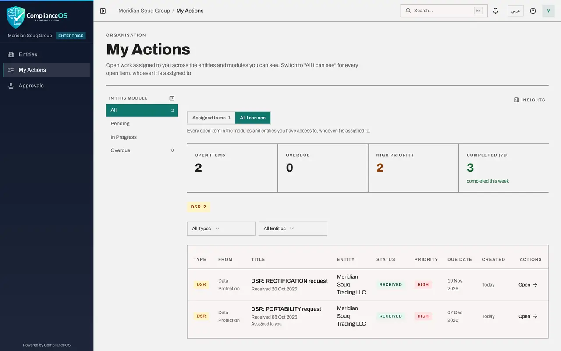
Task: Select the All filter in module list
Action: pos(142,111)
